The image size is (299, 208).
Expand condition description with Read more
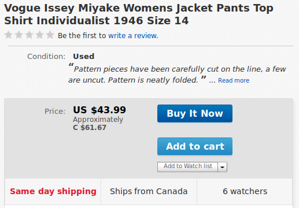coord(234,80)
